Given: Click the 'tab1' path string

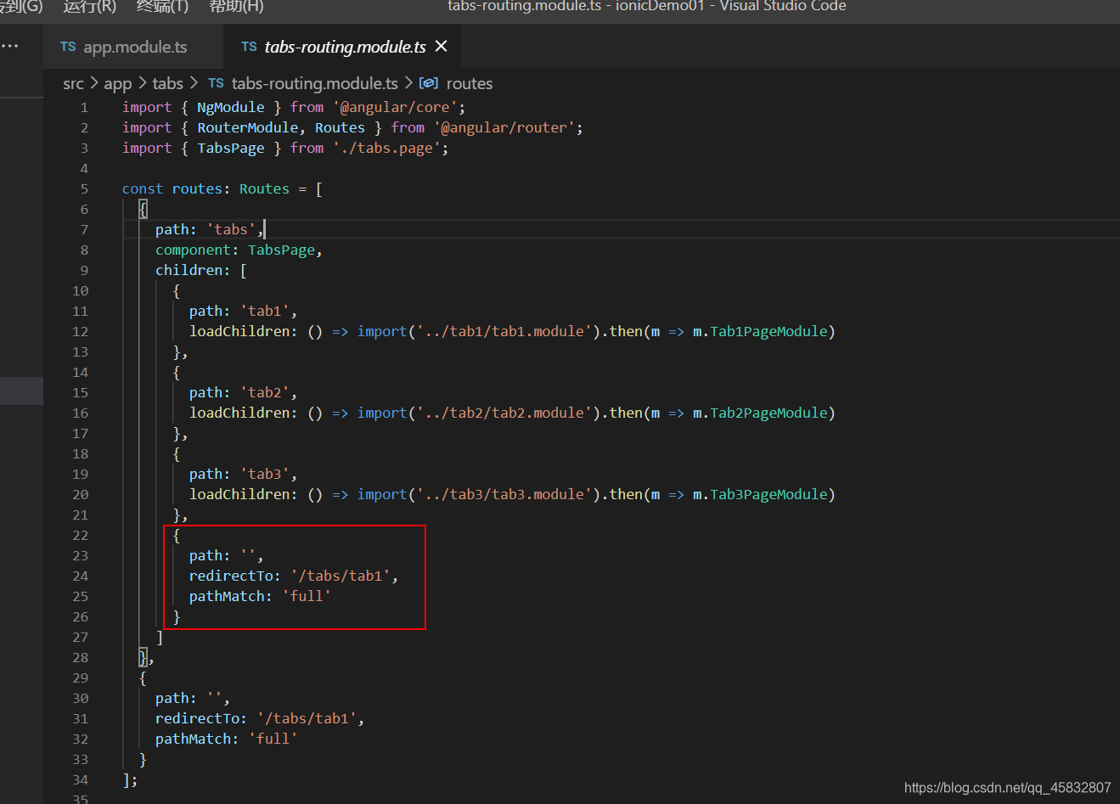Looking at the screenshot, I should tap(265, 311).
